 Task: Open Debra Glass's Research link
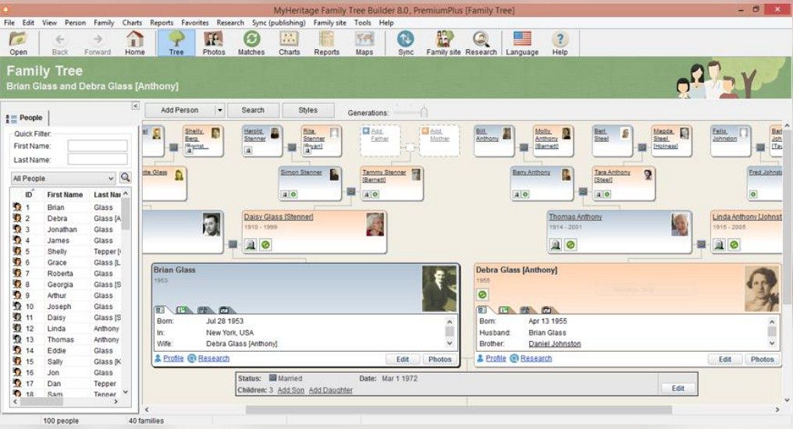pos(536,358)
